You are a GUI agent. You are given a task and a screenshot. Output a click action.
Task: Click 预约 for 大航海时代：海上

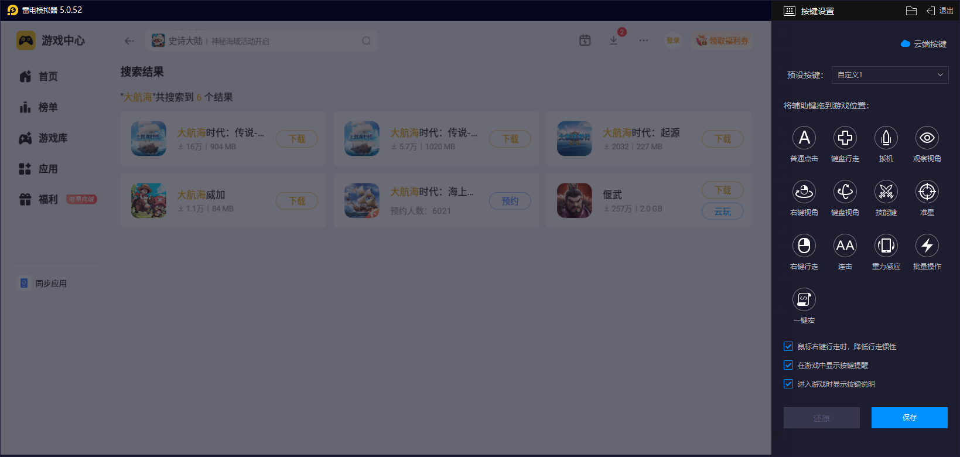tap(510, 201)
